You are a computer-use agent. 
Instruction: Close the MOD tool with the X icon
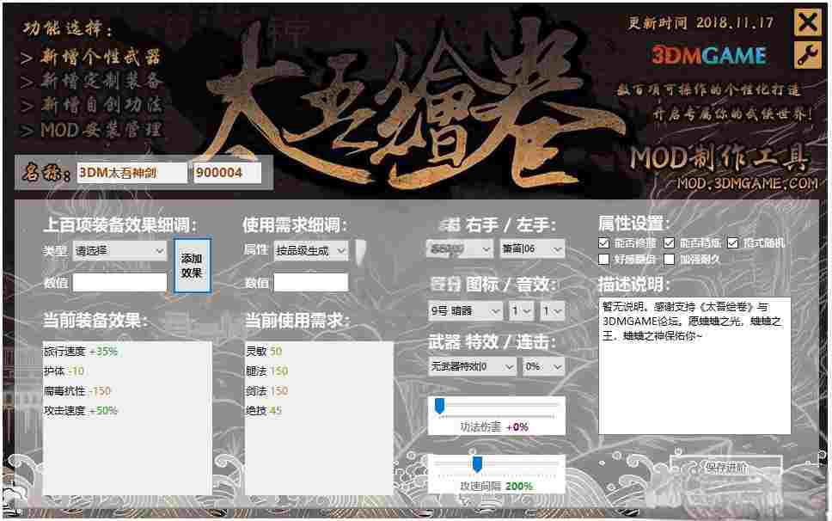click(808, 23)
